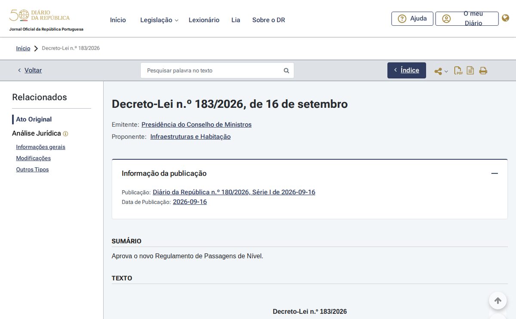Click the Diário da República logo
The width and height of the screenshot is (516, 319).
click(40, 16)
